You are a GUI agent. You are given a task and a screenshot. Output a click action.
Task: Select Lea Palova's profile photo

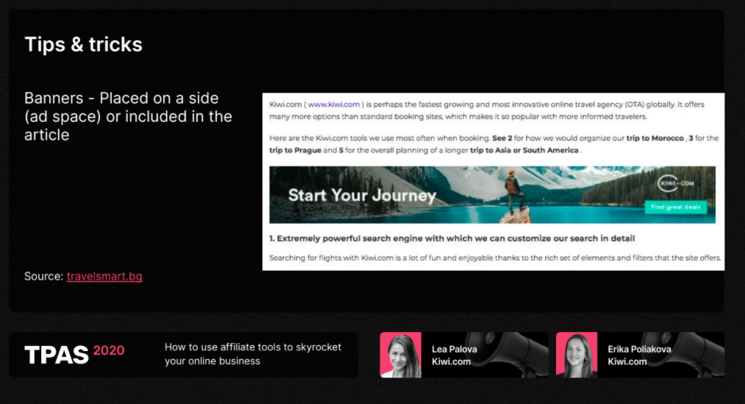pos(400,355)
